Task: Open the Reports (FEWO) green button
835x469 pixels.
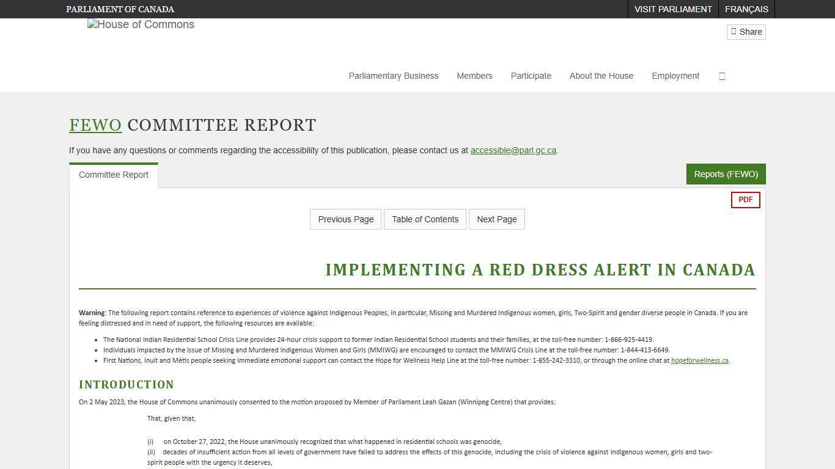Action: coord(726,174)
